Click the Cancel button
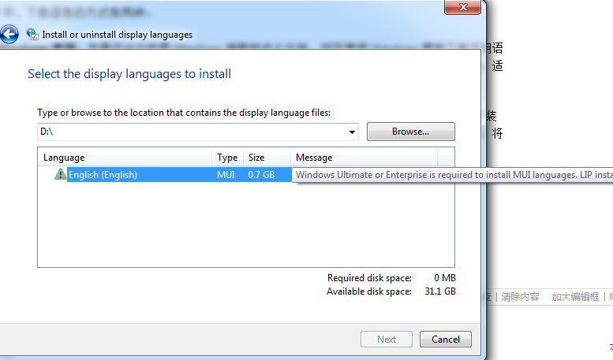The image size is (613, 360). coord(445,340)
